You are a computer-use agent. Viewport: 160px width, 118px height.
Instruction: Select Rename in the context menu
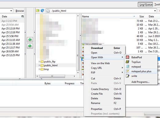click(105, 103)
